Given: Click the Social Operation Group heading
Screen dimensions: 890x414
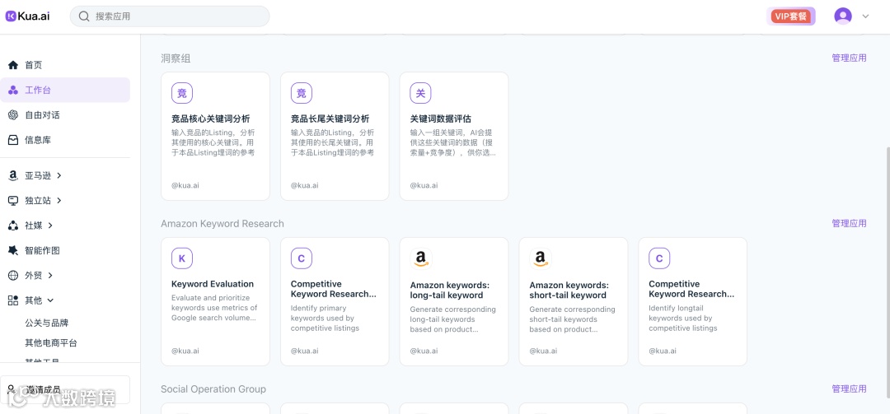Looking at the screenshot, I should click(213, 389).
